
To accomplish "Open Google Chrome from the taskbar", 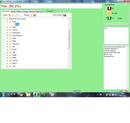I will point(21,95).
